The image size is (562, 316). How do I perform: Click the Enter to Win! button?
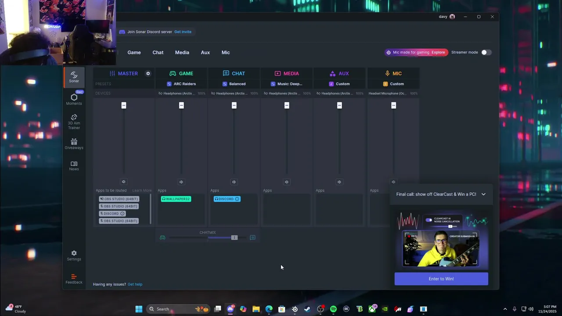pos(441,279)
